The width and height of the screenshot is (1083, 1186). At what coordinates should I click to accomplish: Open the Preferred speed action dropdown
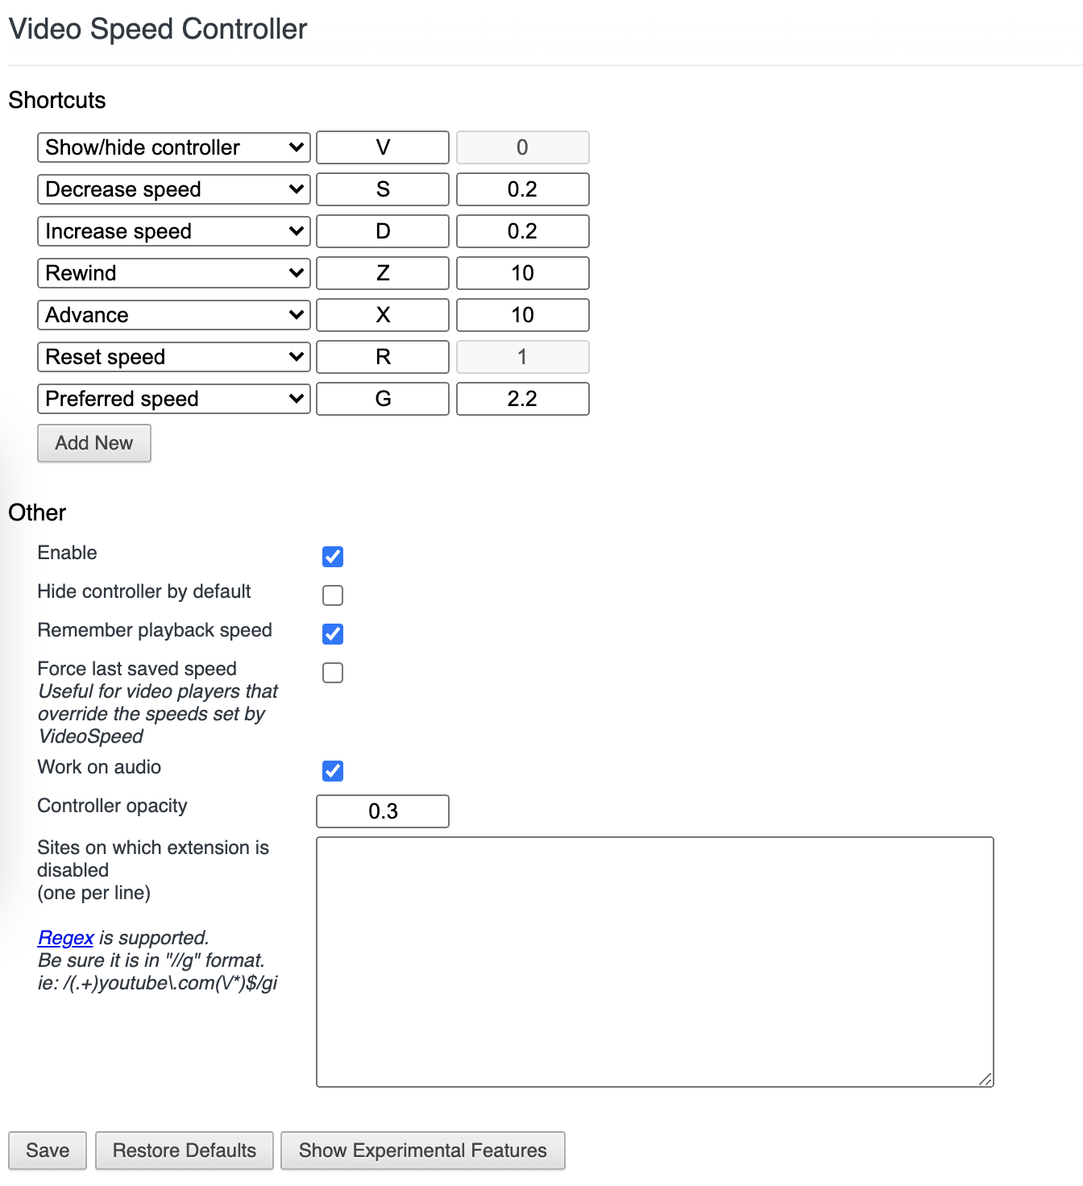tap(172, 398)
